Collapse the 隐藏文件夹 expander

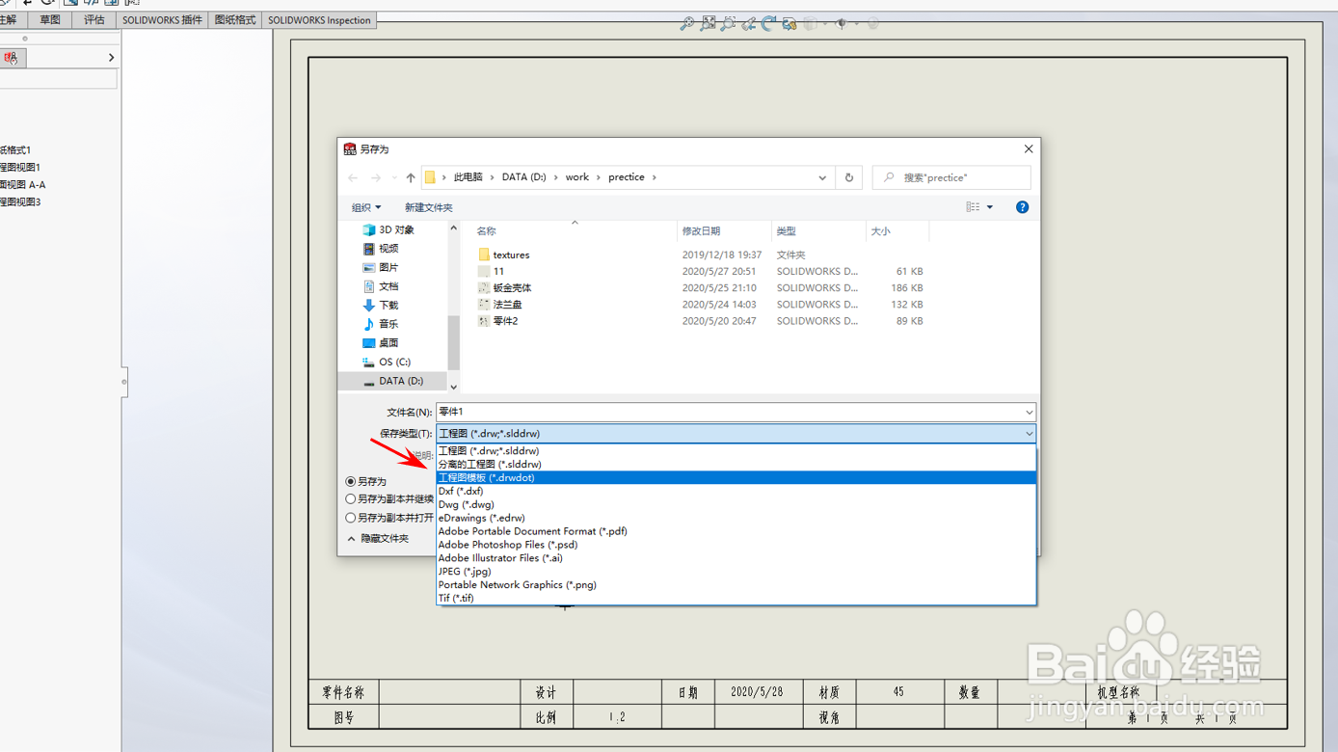[x=352, y=538]
